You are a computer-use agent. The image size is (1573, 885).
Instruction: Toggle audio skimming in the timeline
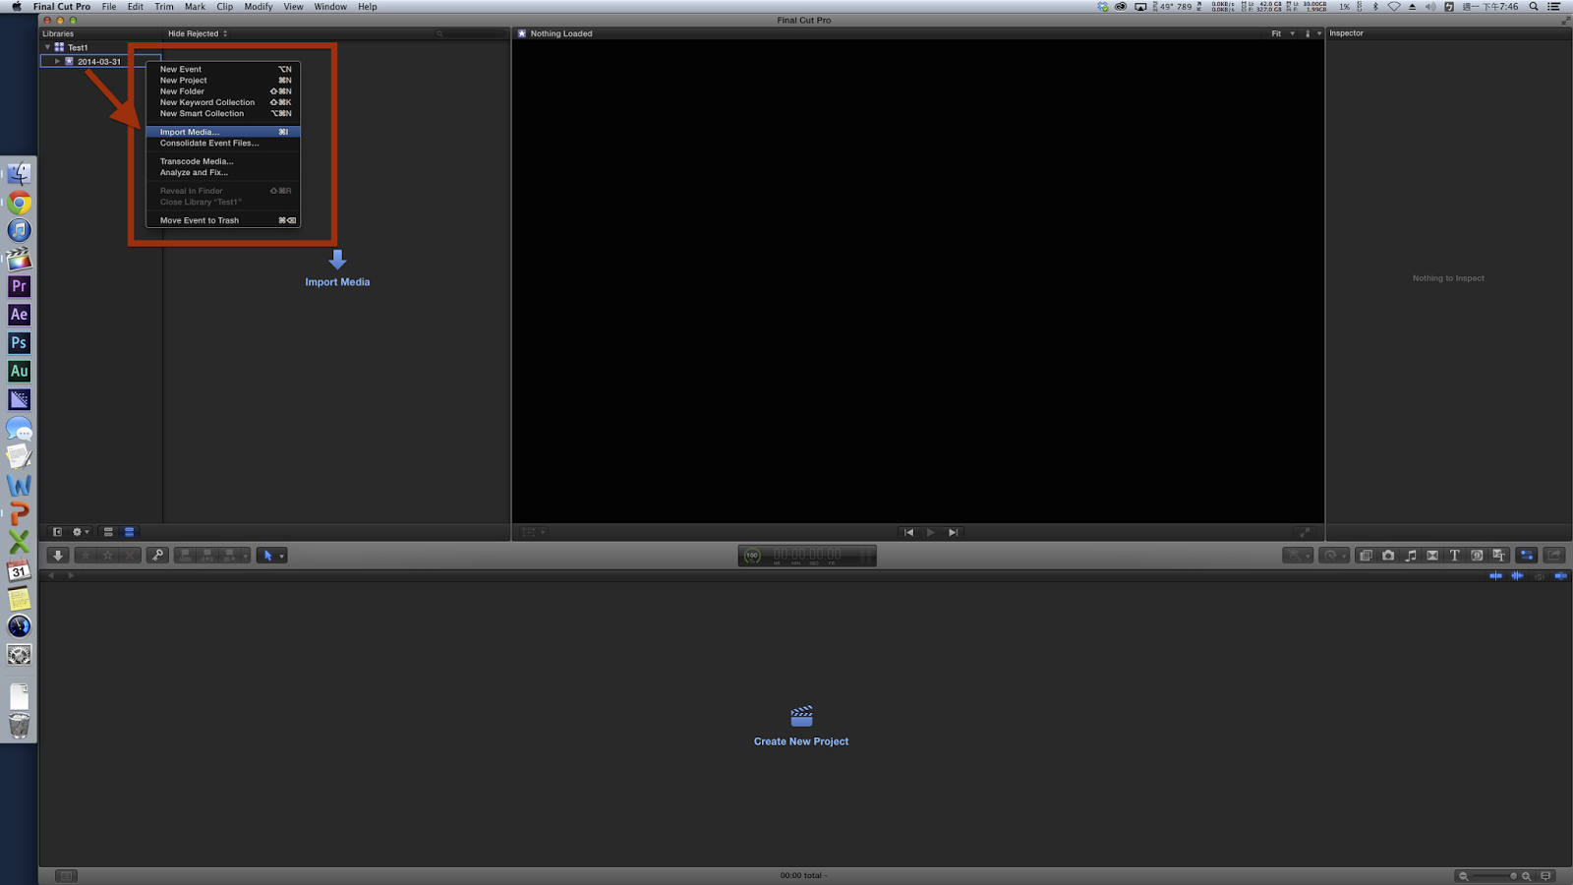pyautogui.click(x=1517, y=576)
